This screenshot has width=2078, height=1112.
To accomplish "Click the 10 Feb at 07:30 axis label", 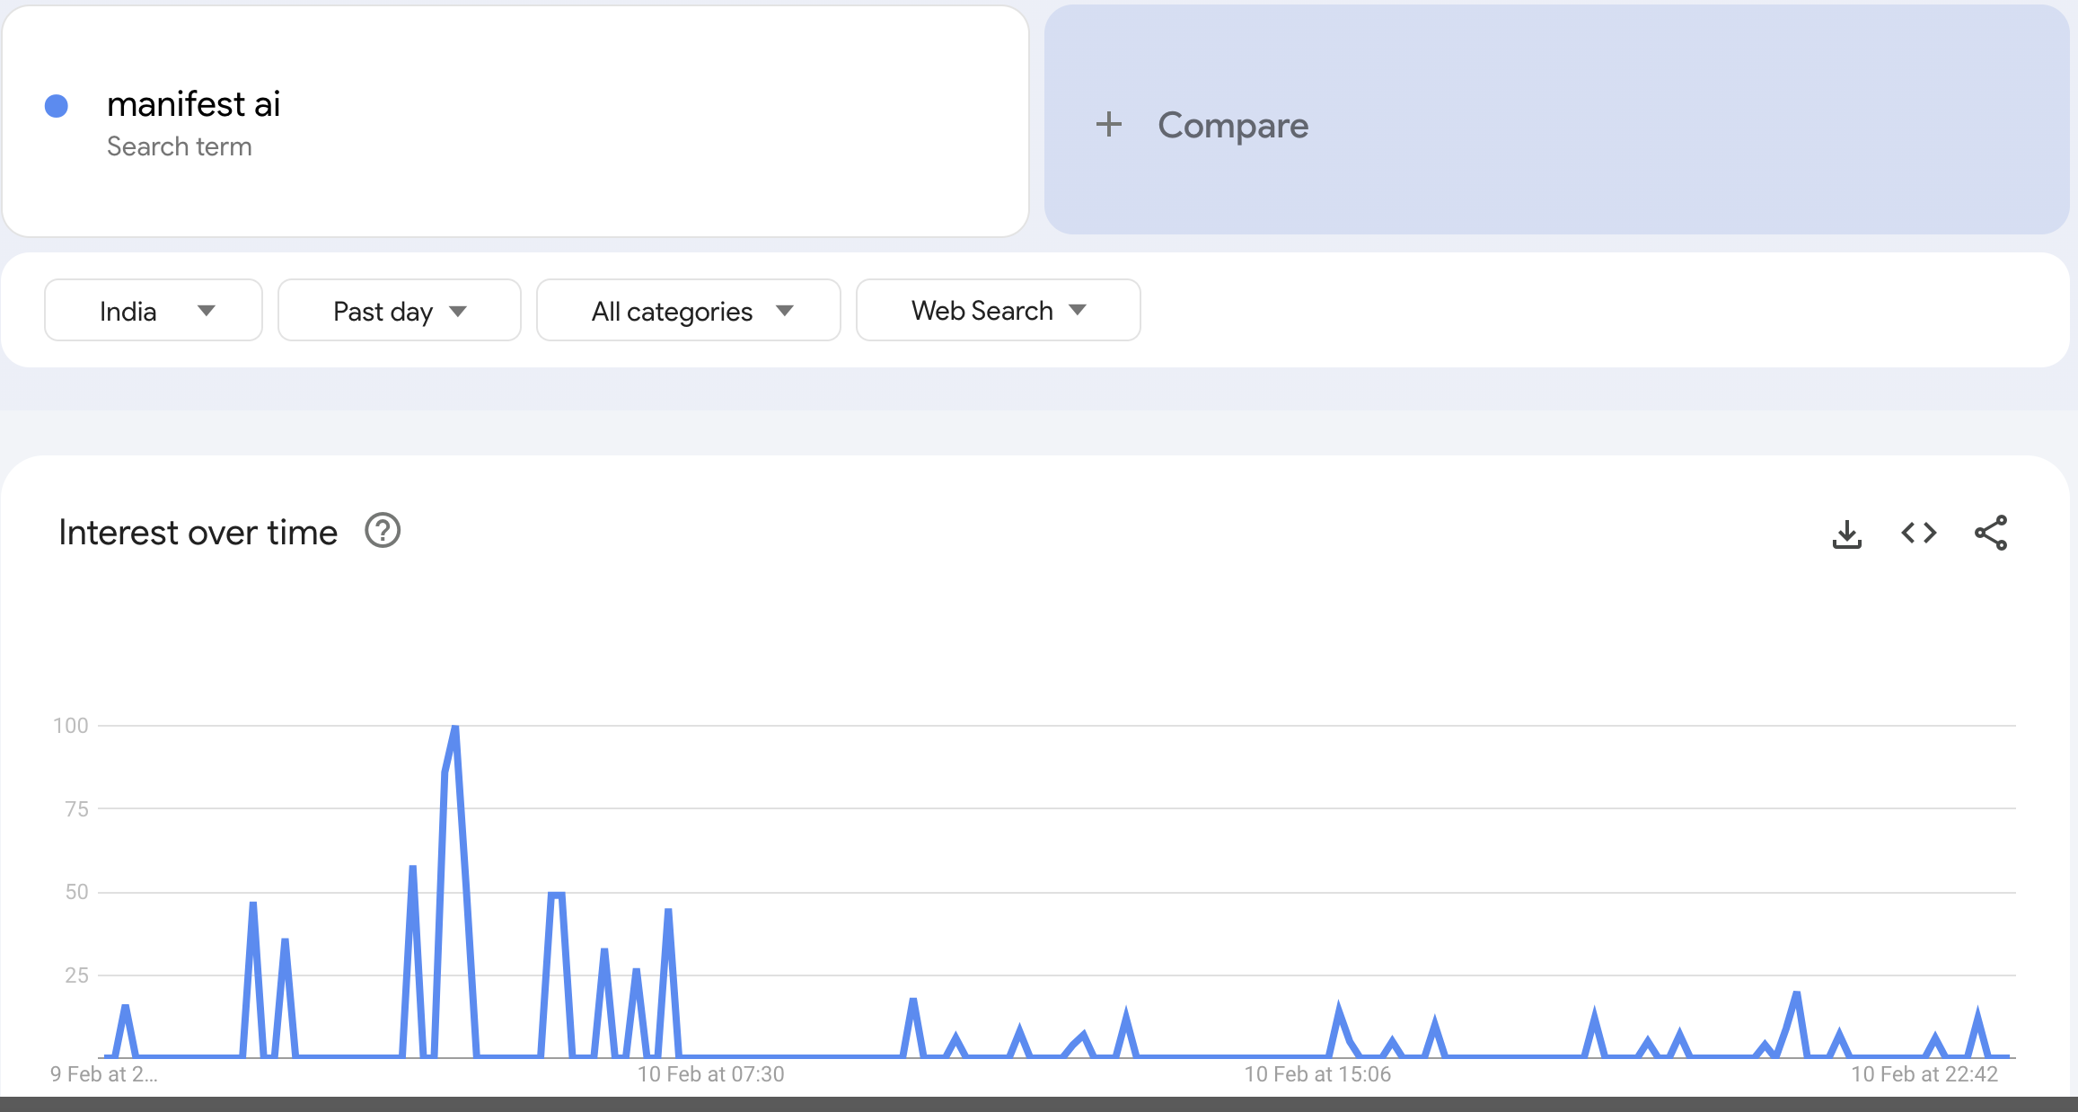I will (x=711, y=1074).
